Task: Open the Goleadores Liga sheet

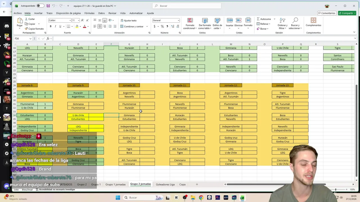Action: pos(165,184)
